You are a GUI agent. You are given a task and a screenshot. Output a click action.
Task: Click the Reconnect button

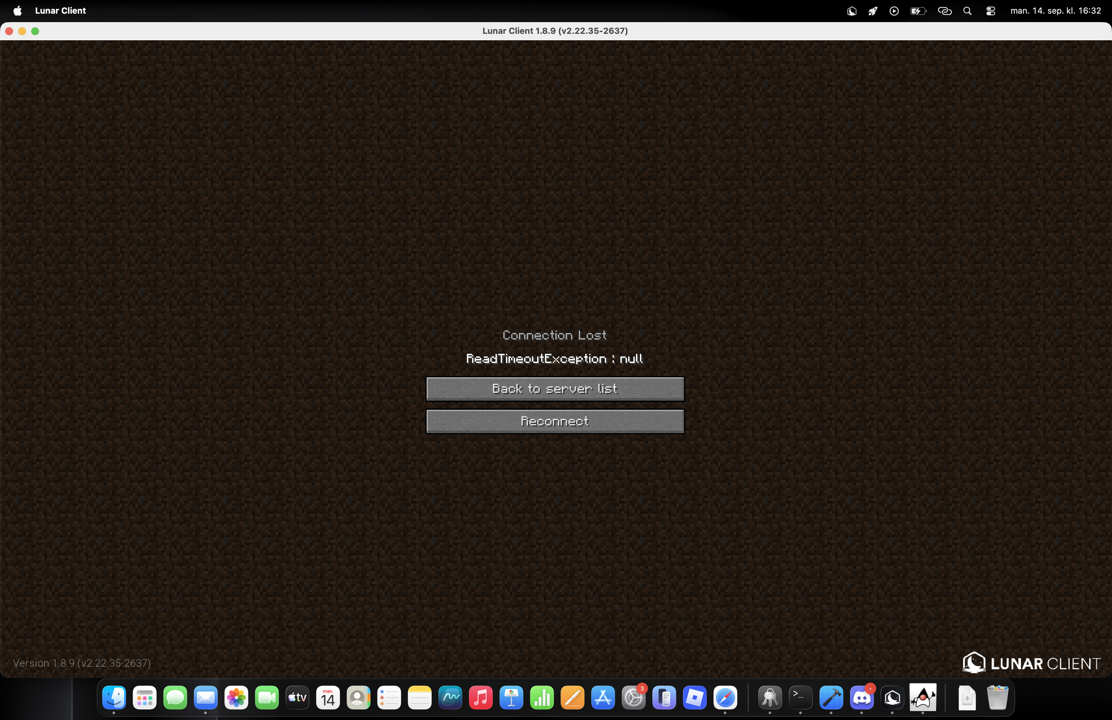[555, 421]
